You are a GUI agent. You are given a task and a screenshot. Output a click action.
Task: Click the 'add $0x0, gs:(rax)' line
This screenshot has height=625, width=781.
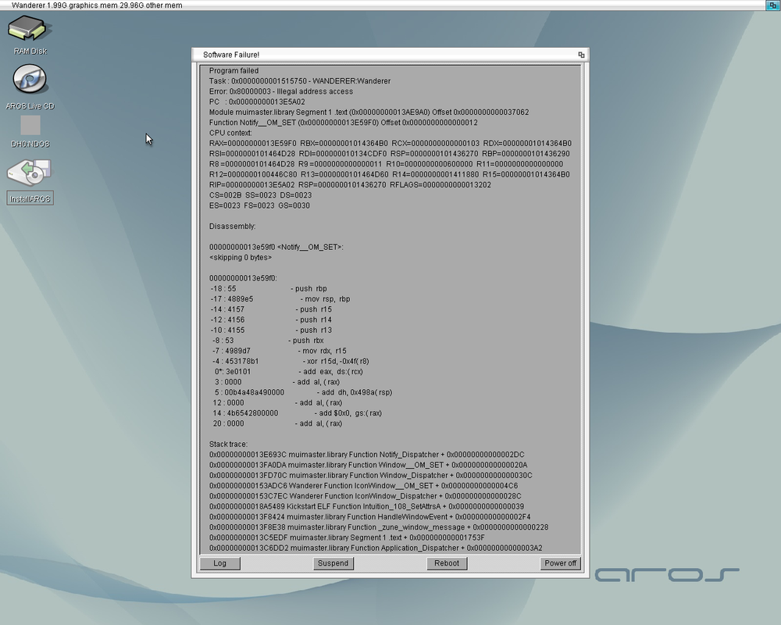(x=298, y=413)
